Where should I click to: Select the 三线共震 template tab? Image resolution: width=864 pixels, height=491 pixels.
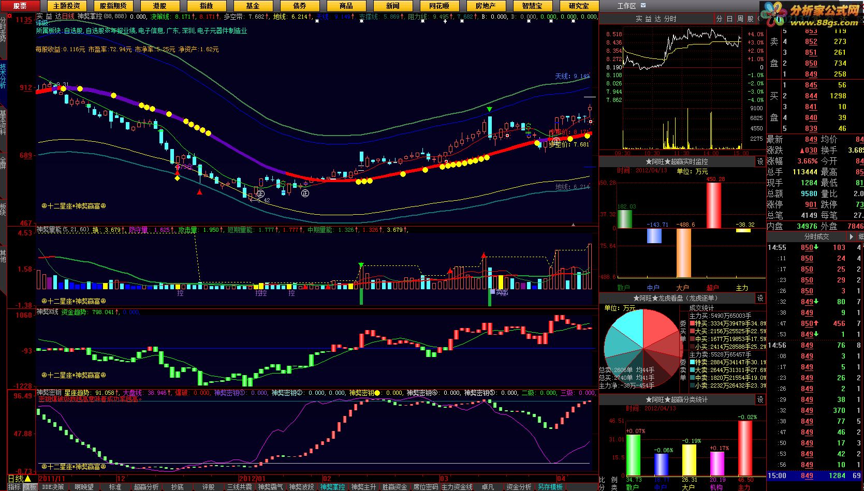[239, 487]
